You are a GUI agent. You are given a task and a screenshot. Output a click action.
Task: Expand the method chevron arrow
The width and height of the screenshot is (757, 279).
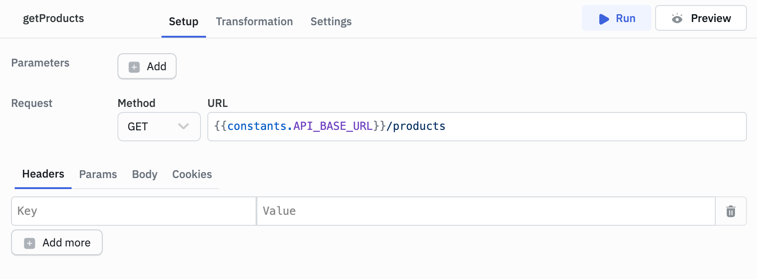tap(184, 127)
